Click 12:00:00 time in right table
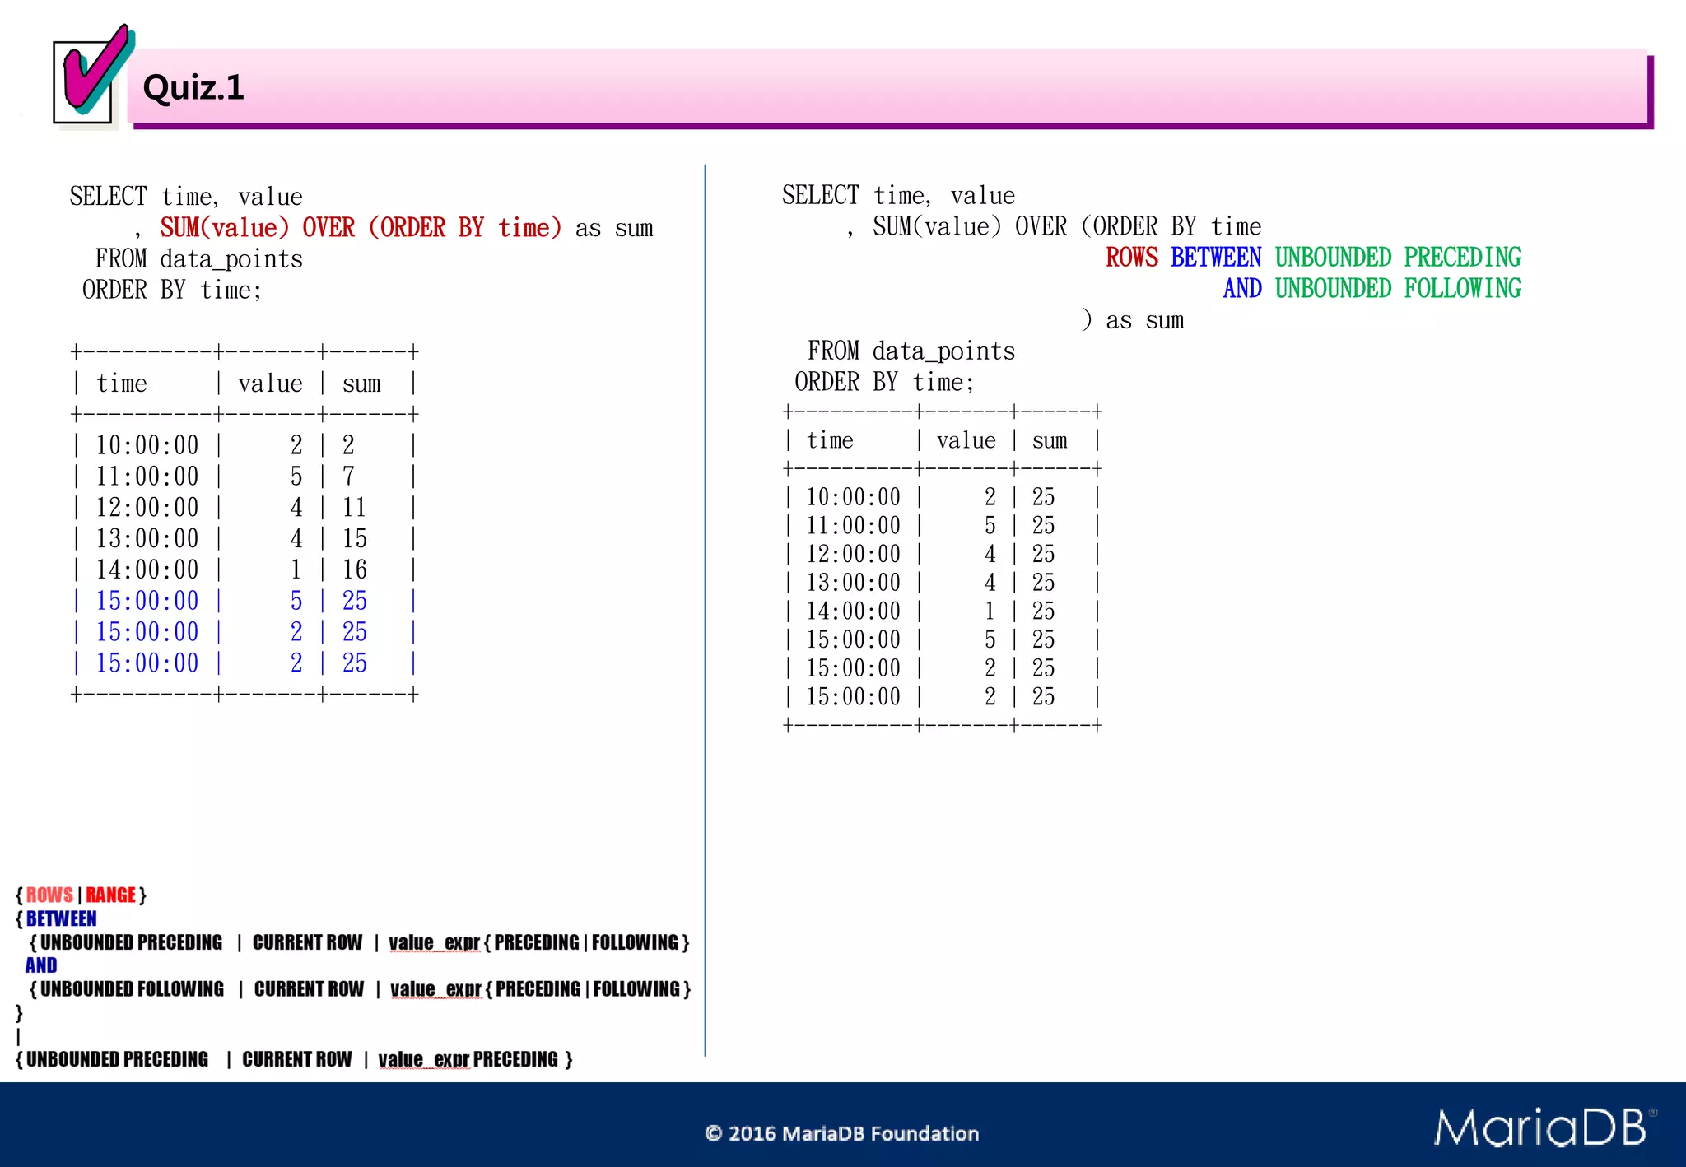1686x1167 pixels. [x=854, y=554]
